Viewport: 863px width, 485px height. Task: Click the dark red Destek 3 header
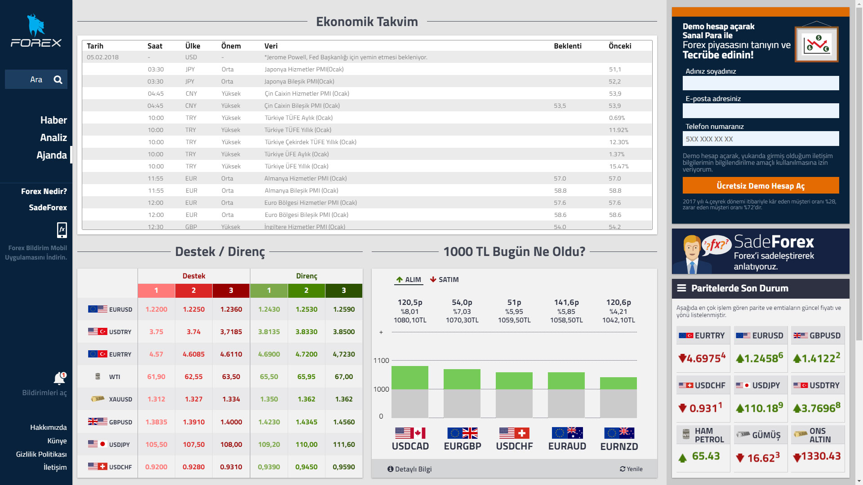click(x=231, y=291)
